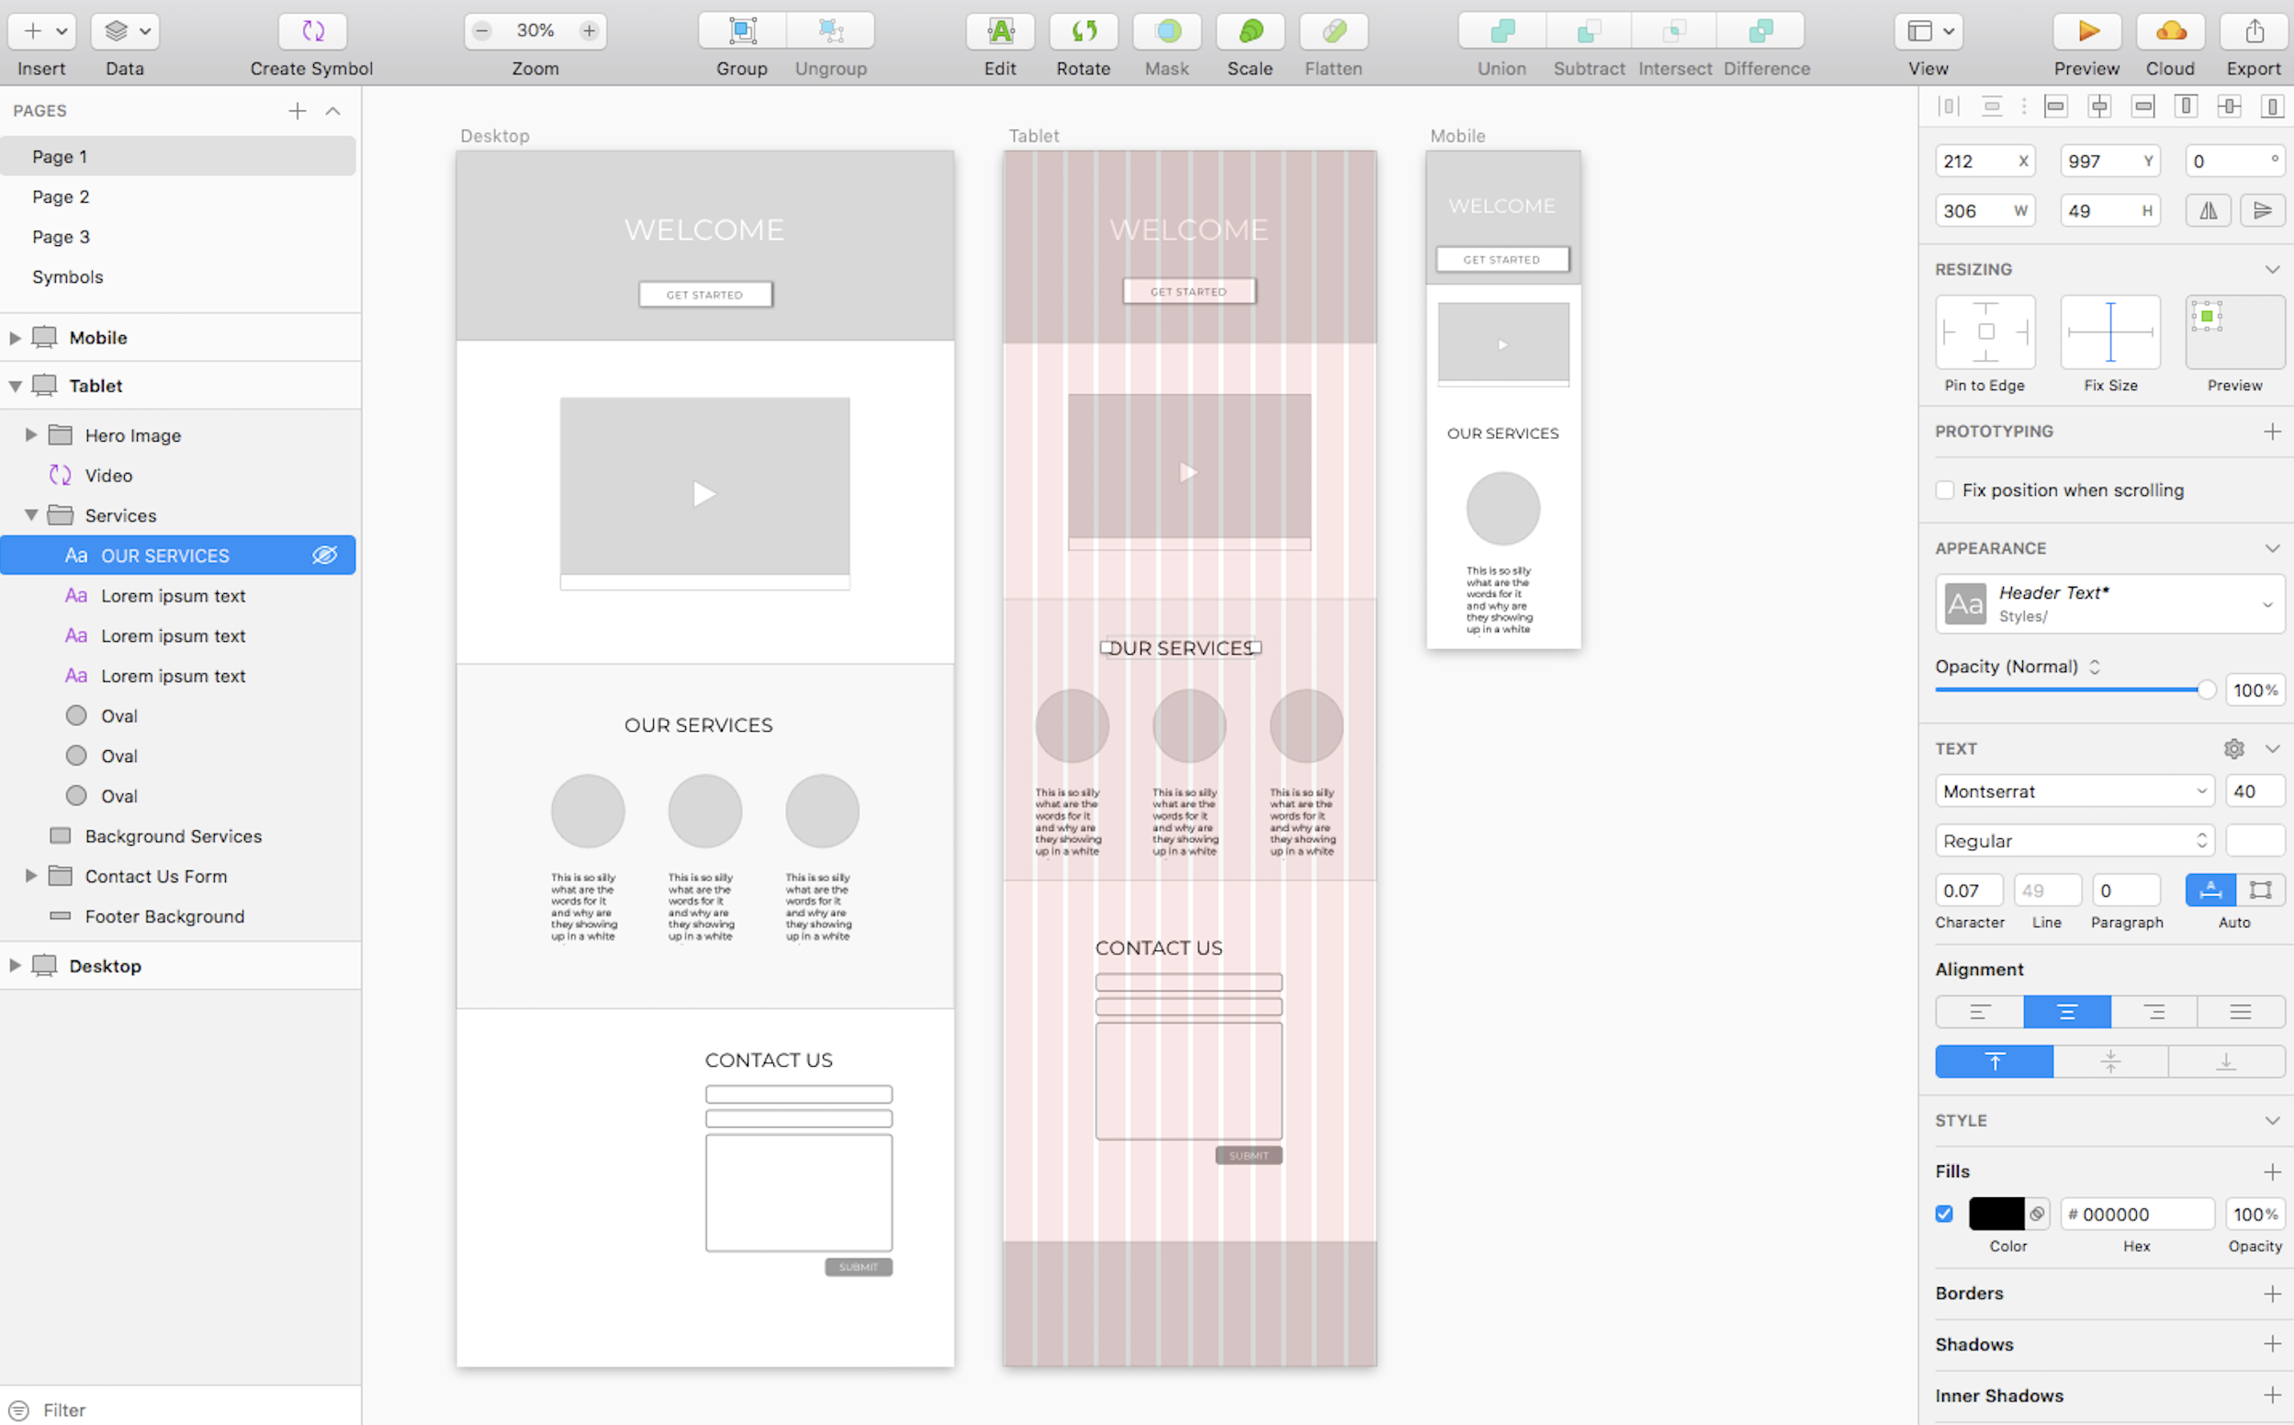Start Preview with the play icon
Image resolution: width=2294 pixels, height=1425 pixels.
(2086, 31)
